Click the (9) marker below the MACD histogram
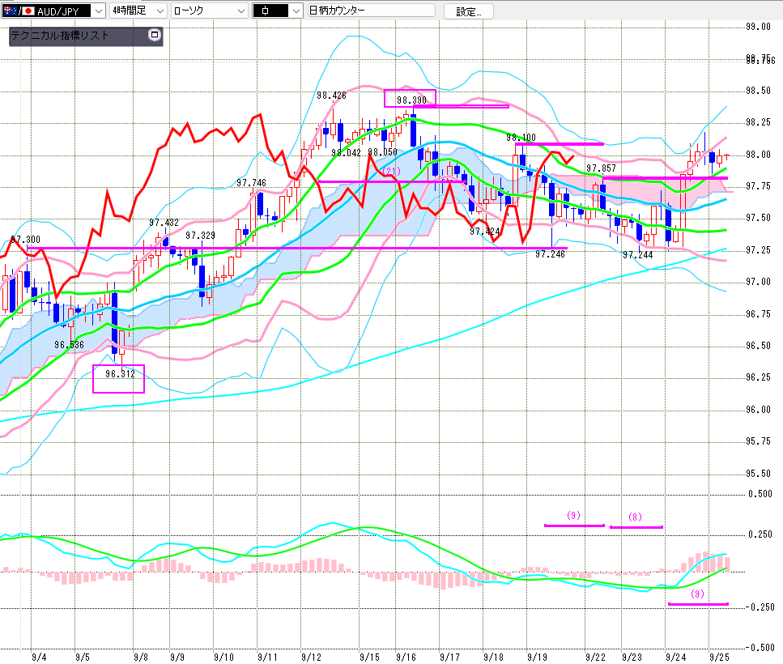The height and width of the screenshot is (664, 783). [x=698, y=594]
